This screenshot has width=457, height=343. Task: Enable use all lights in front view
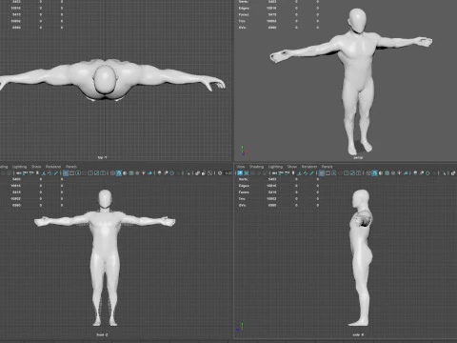tap(144, 173)
